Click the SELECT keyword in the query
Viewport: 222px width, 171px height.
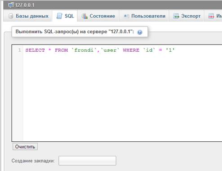tap(35, 50)
